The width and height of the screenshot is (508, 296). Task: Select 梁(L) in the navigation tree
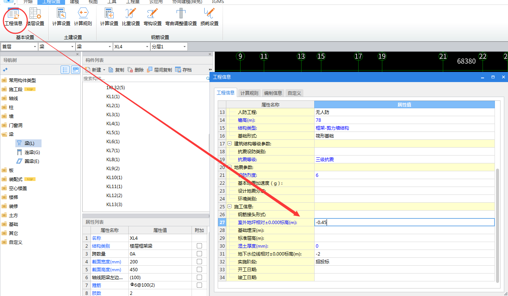[28, 143]
